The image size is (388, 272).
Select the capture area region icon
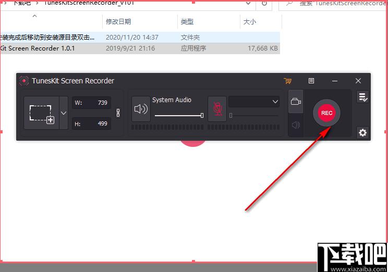(x=42, y=113)
